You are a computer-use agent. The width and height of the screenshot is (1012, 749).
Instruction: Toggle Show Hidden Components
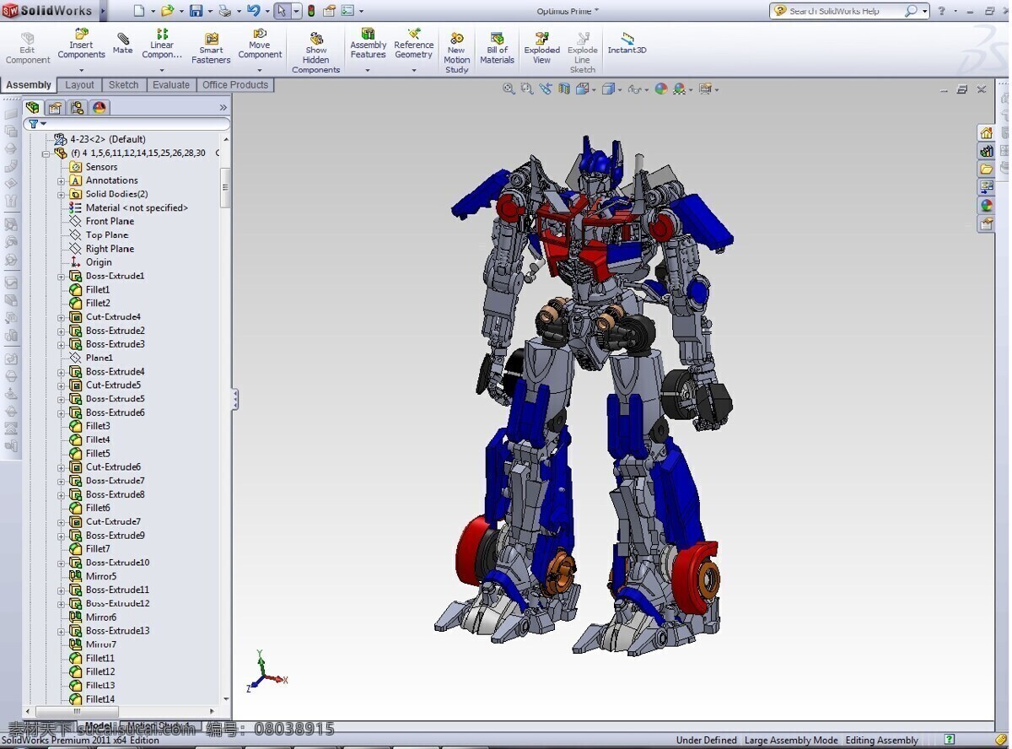point(316,53)
